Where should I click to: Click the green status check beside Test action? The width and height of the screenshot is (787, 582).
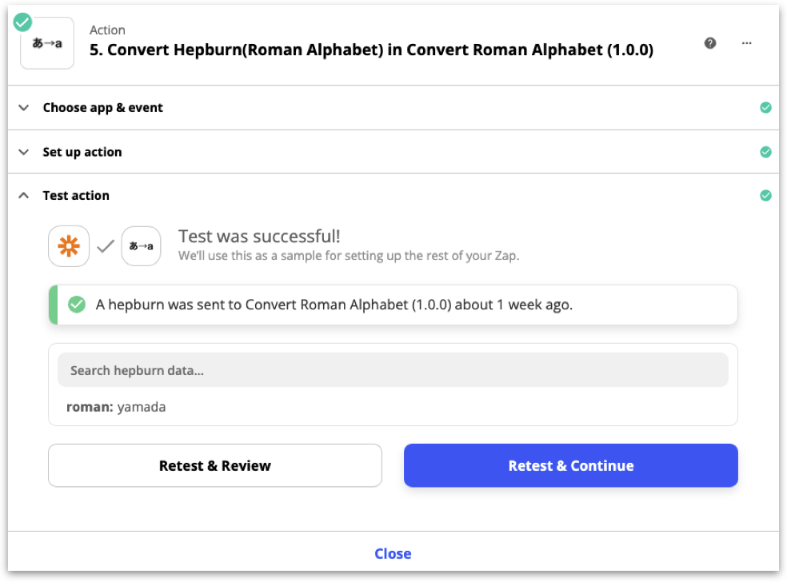pos(765,195)
